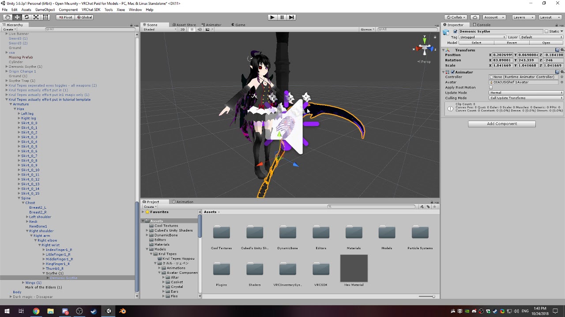Open Steam from the taskbar
The image size is (565, 317).
click(x=94, y=311)
